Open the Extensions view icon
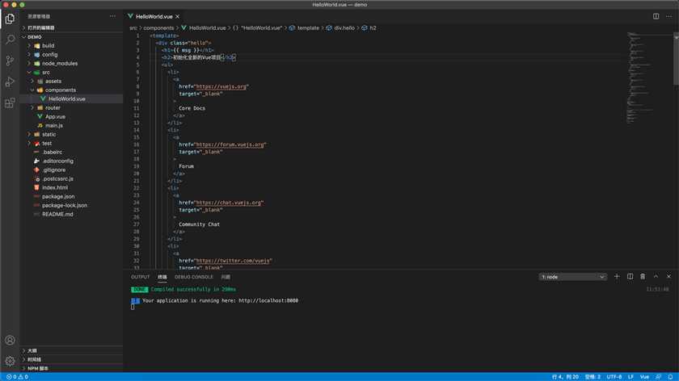This screenshot has height=381, width=679. 10,103
